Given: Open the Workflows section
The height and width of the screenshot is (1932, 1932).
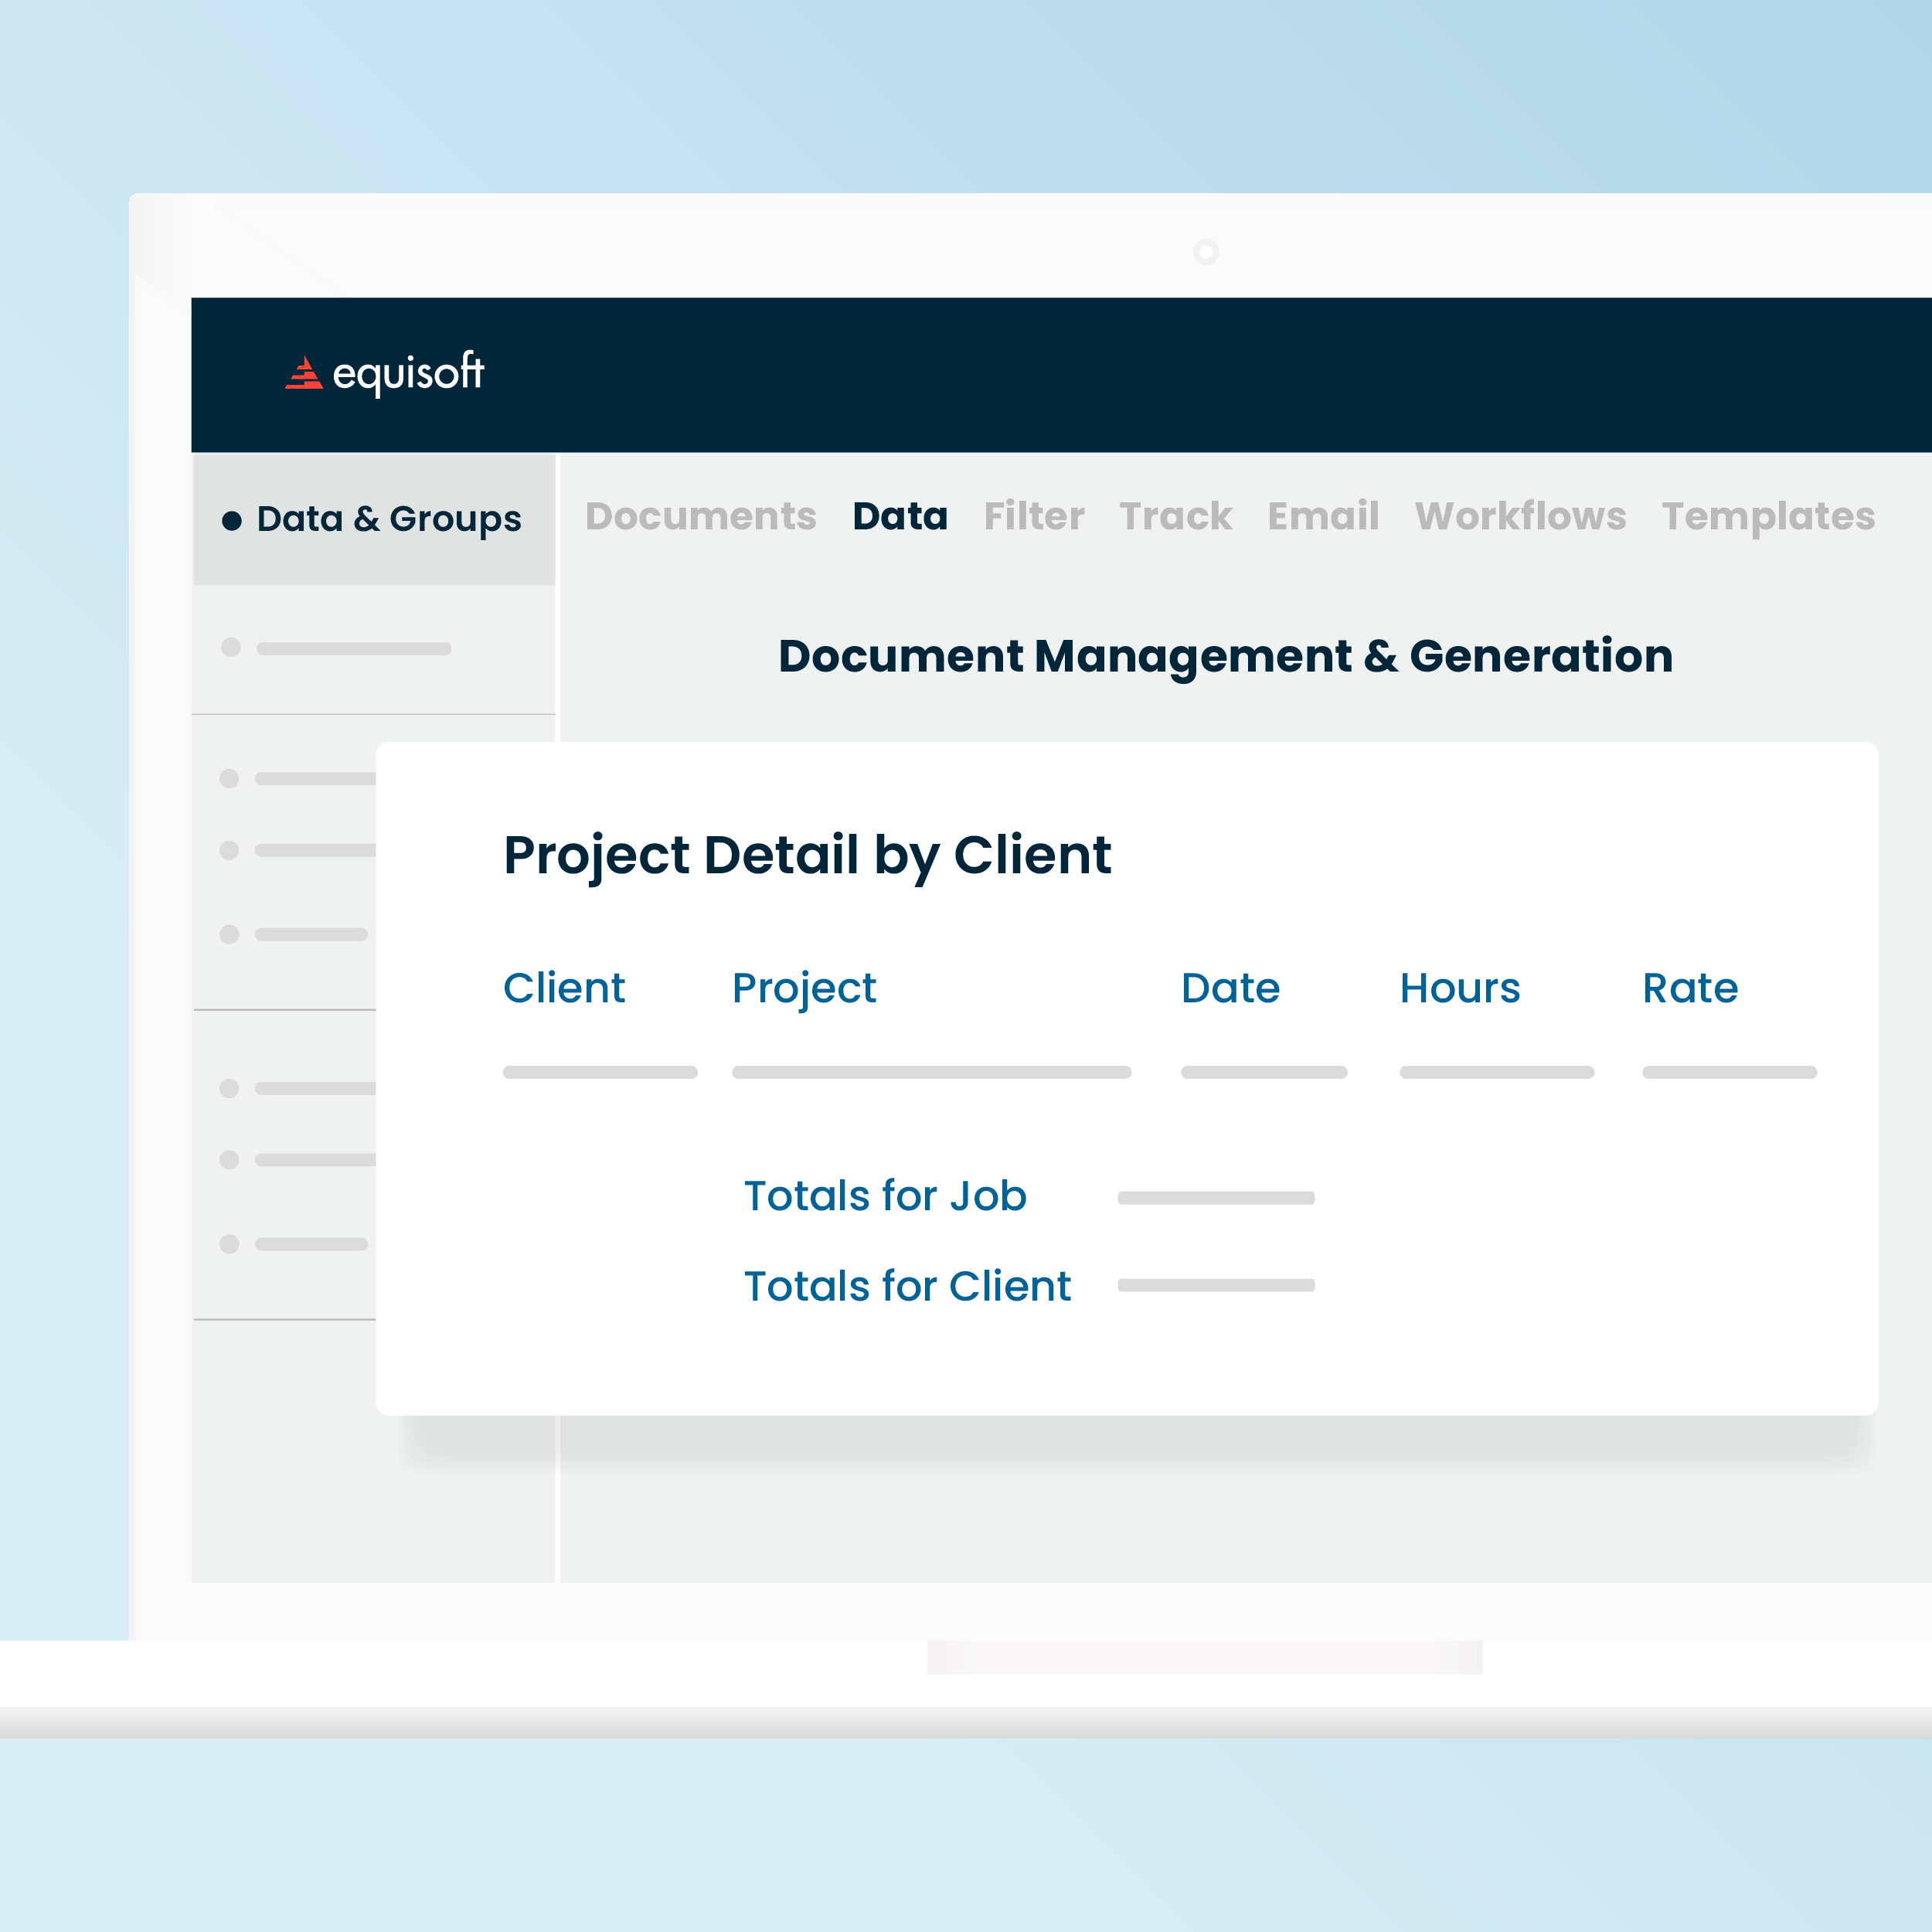Looking at the screenshot, I should click(x=1520, y=517).
